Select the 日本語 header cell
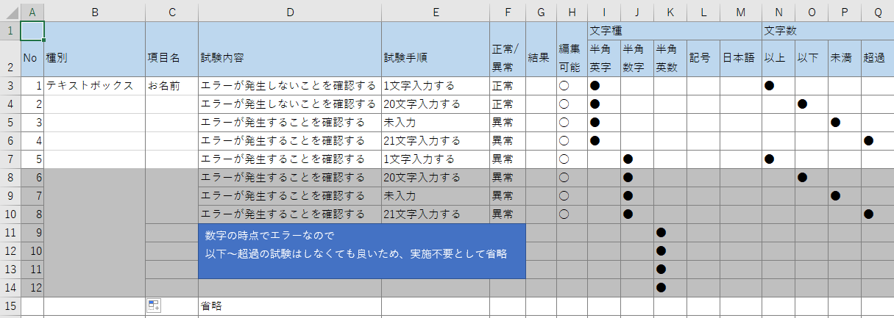Screen dimensions: 894x318 click(740, 58)
